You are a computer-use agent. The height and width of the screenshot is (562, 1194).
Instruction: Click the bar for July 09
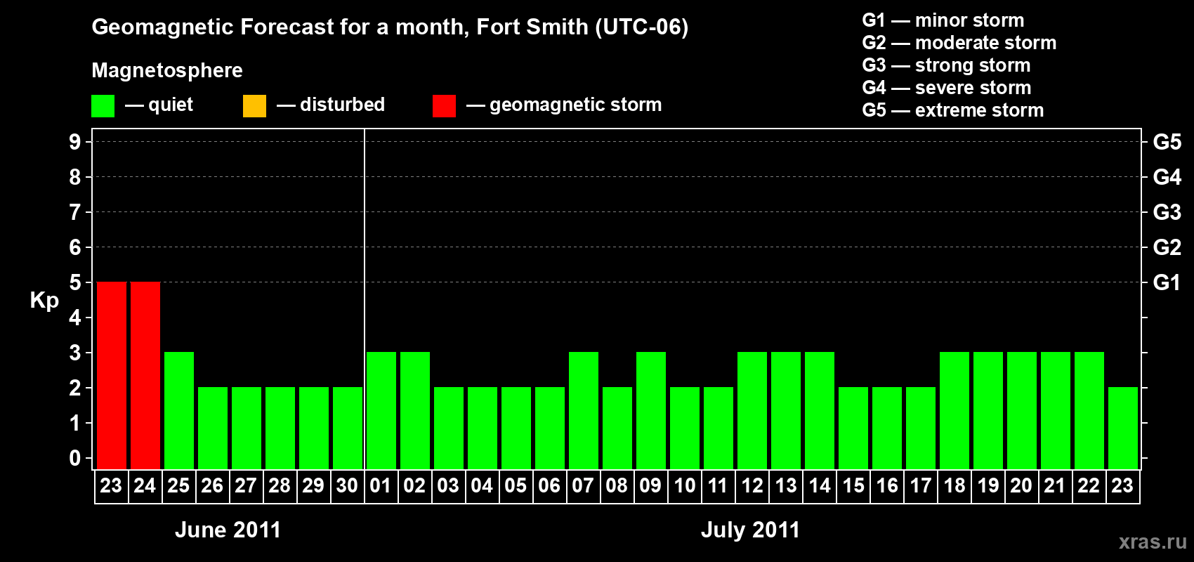(x=651, y=410)
